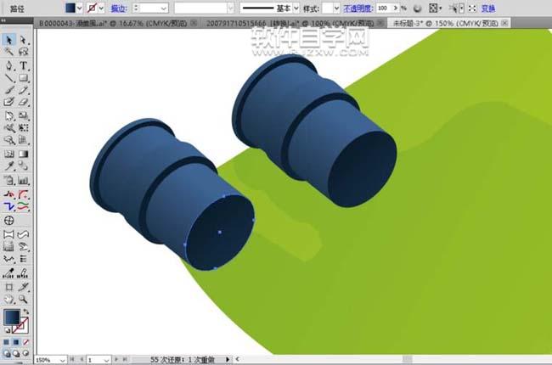
Task: Click the 变换 transform link
Action: 488,8
